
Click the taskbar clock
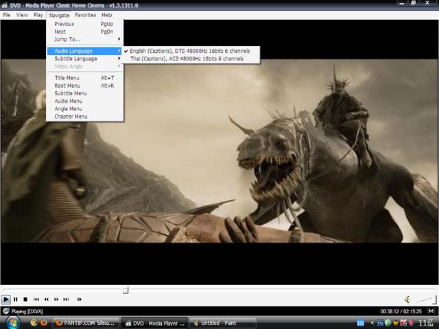[426, 323]
